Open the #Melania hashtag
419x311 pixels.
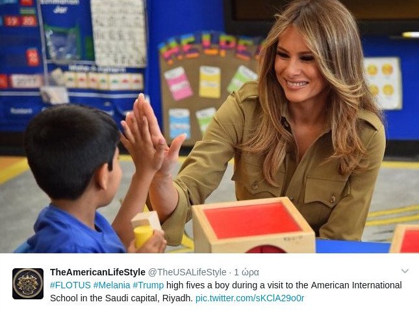[x=112, y=285]
